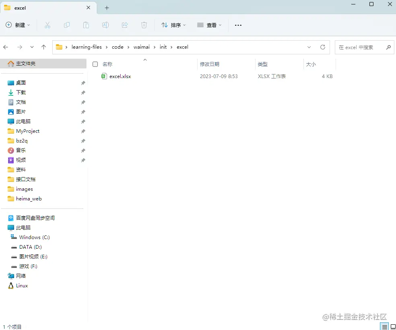Switch to large icons view in status bar
This screenshot has height=330, width=396.
(393, 326)
